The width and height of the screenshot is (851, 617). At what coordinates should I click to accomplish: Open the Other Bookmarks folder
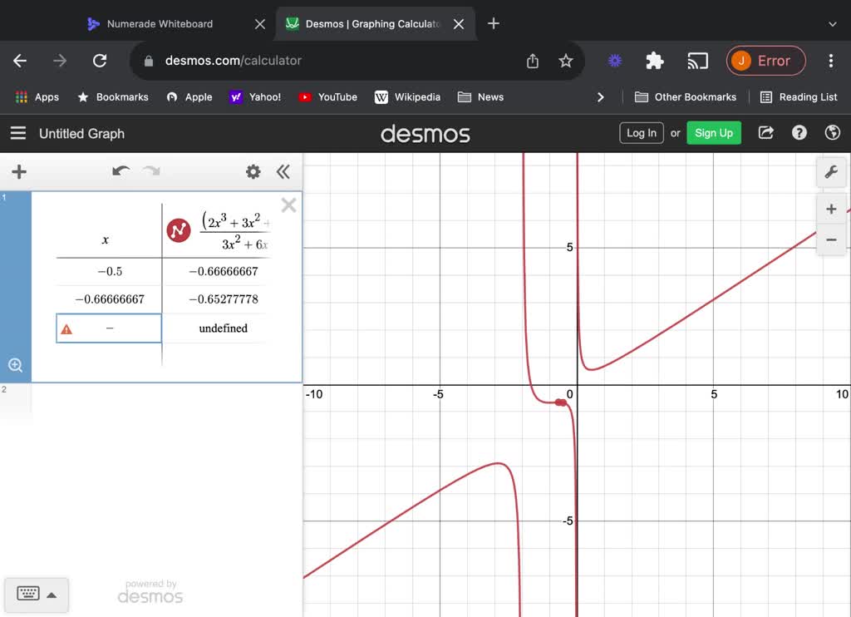(685, 96)
